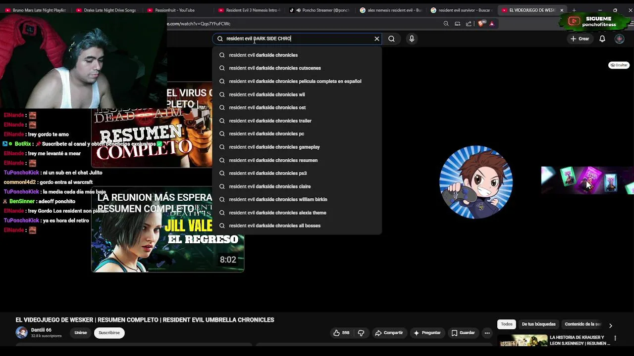
Task: Open options menu for Krauser video
Action: pyautogui.click(x=615, y=339)
